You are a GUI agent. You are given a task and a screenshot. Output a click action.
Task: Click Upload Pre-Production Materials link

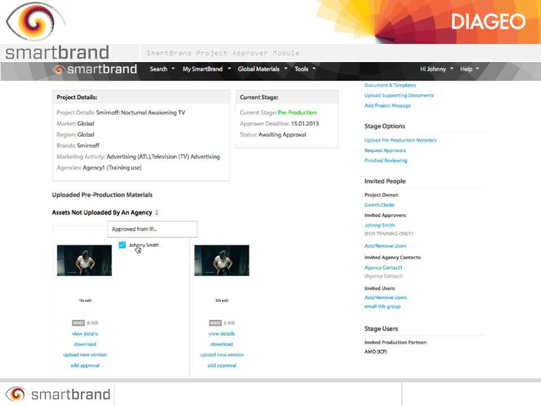click(401, 140)
